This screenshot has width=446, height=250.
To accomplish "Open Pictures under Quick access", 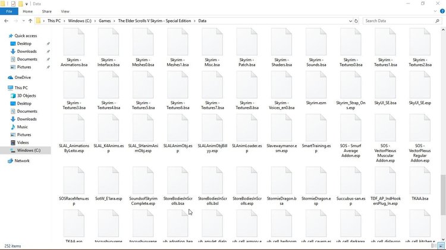I will pos(24,67).
